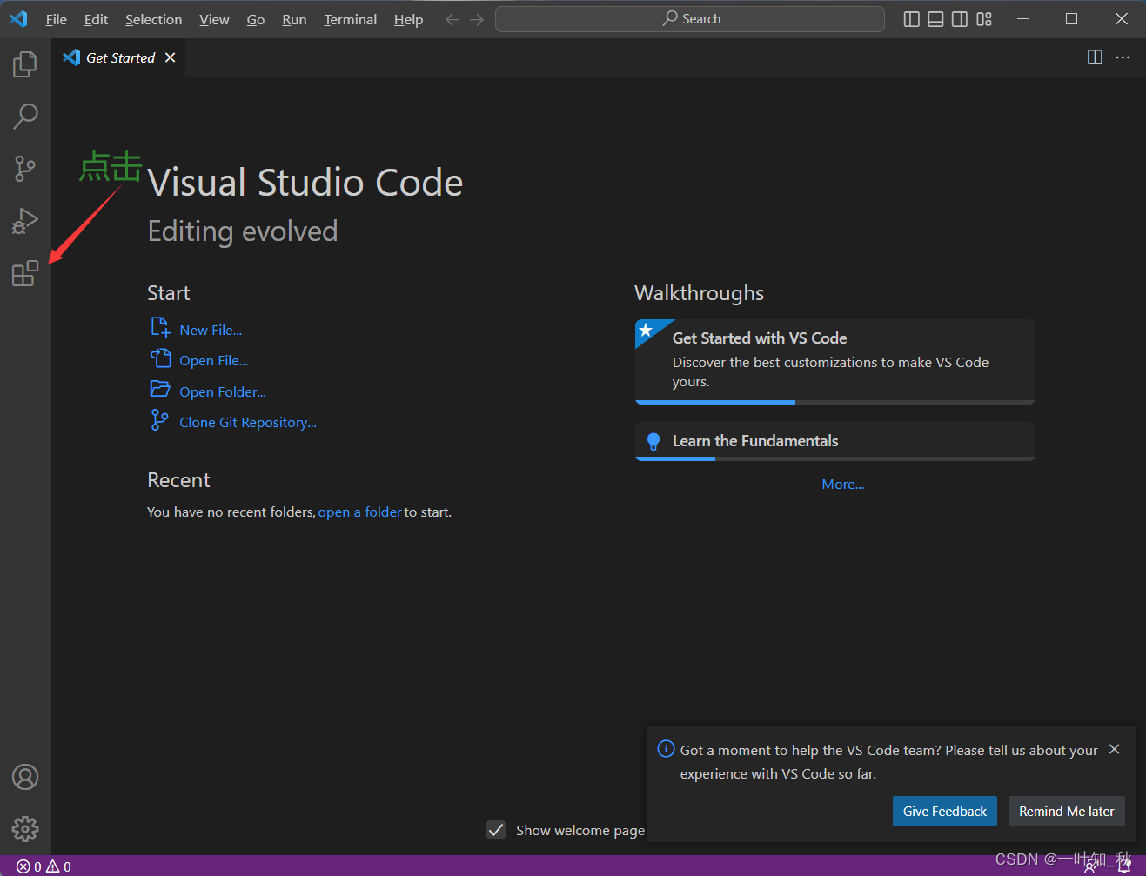
Task: Click progress bar under Learn the Fundamentals
Action: point(835,458)
